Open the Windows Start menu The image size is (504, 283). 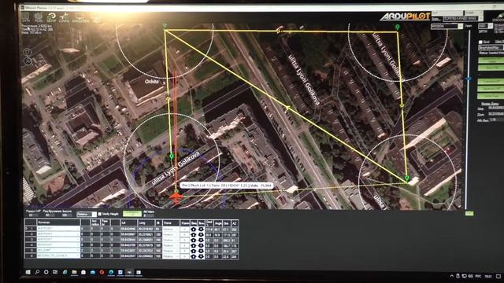tap(28, 272)
